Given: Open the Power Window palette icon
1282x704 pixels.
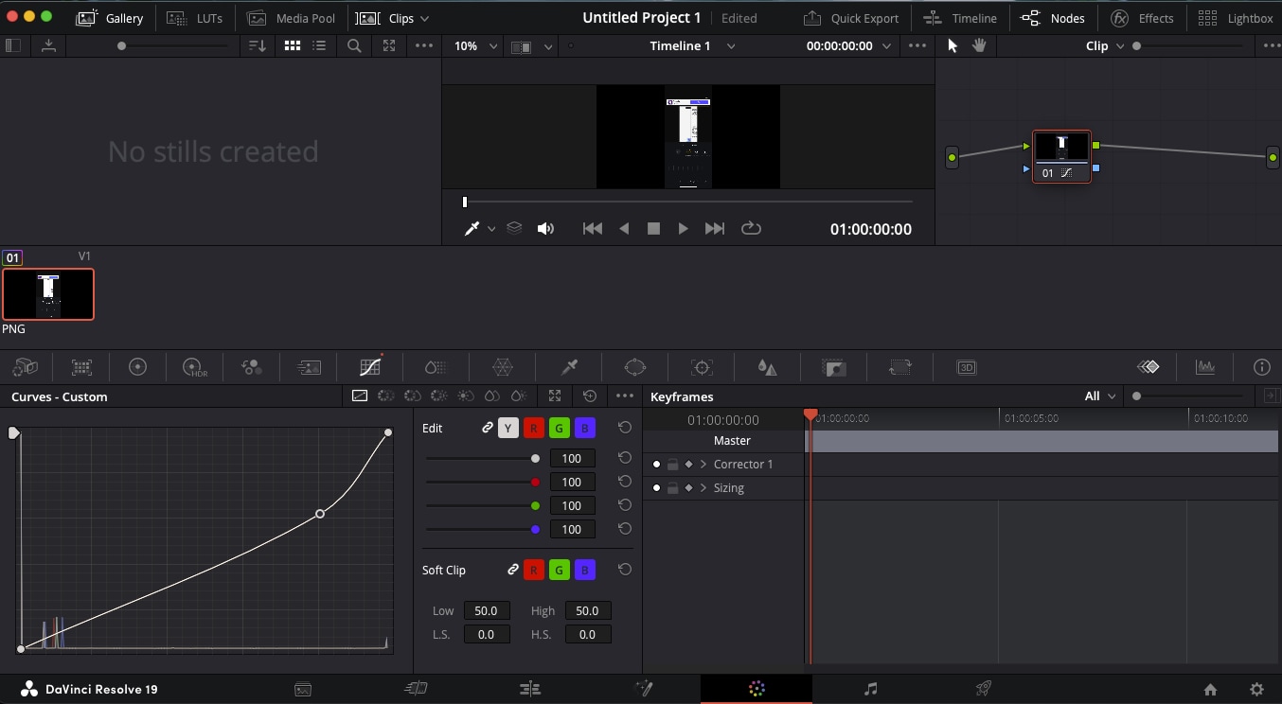Looking at the screenshot, I should 634,368.
